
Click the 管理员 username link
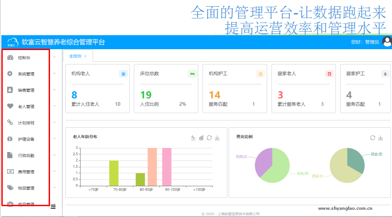click(372, 42)
